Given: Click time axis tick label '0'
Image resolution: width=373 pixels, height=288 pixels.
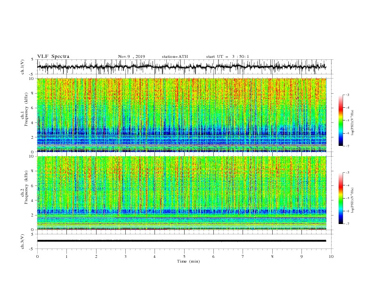Looking at the screenshot, I should [37, 256].
